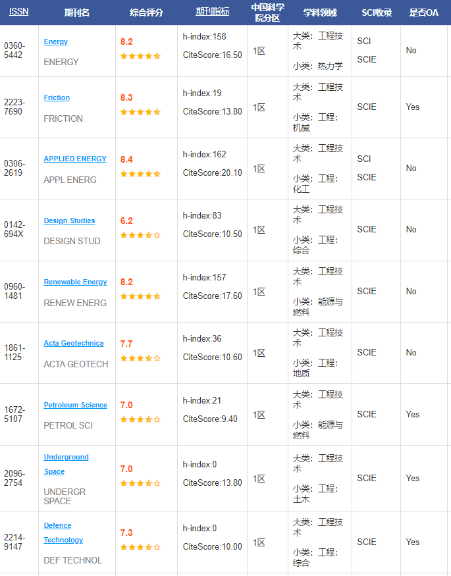Viewport: 451px width, 576px height.
Task: Open the Petroleum Science journal link
Action: point(75,405)
